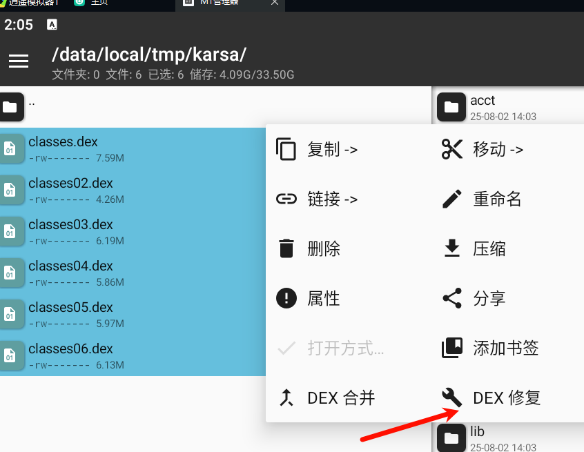The image size is (584, 452).
Task: Tap the bookmark icon beside 添加书签
Action: click(452, 348)
